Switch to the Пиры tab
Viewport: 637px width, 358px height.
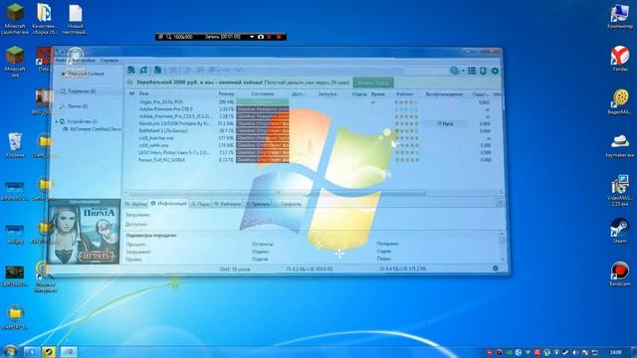201,204
